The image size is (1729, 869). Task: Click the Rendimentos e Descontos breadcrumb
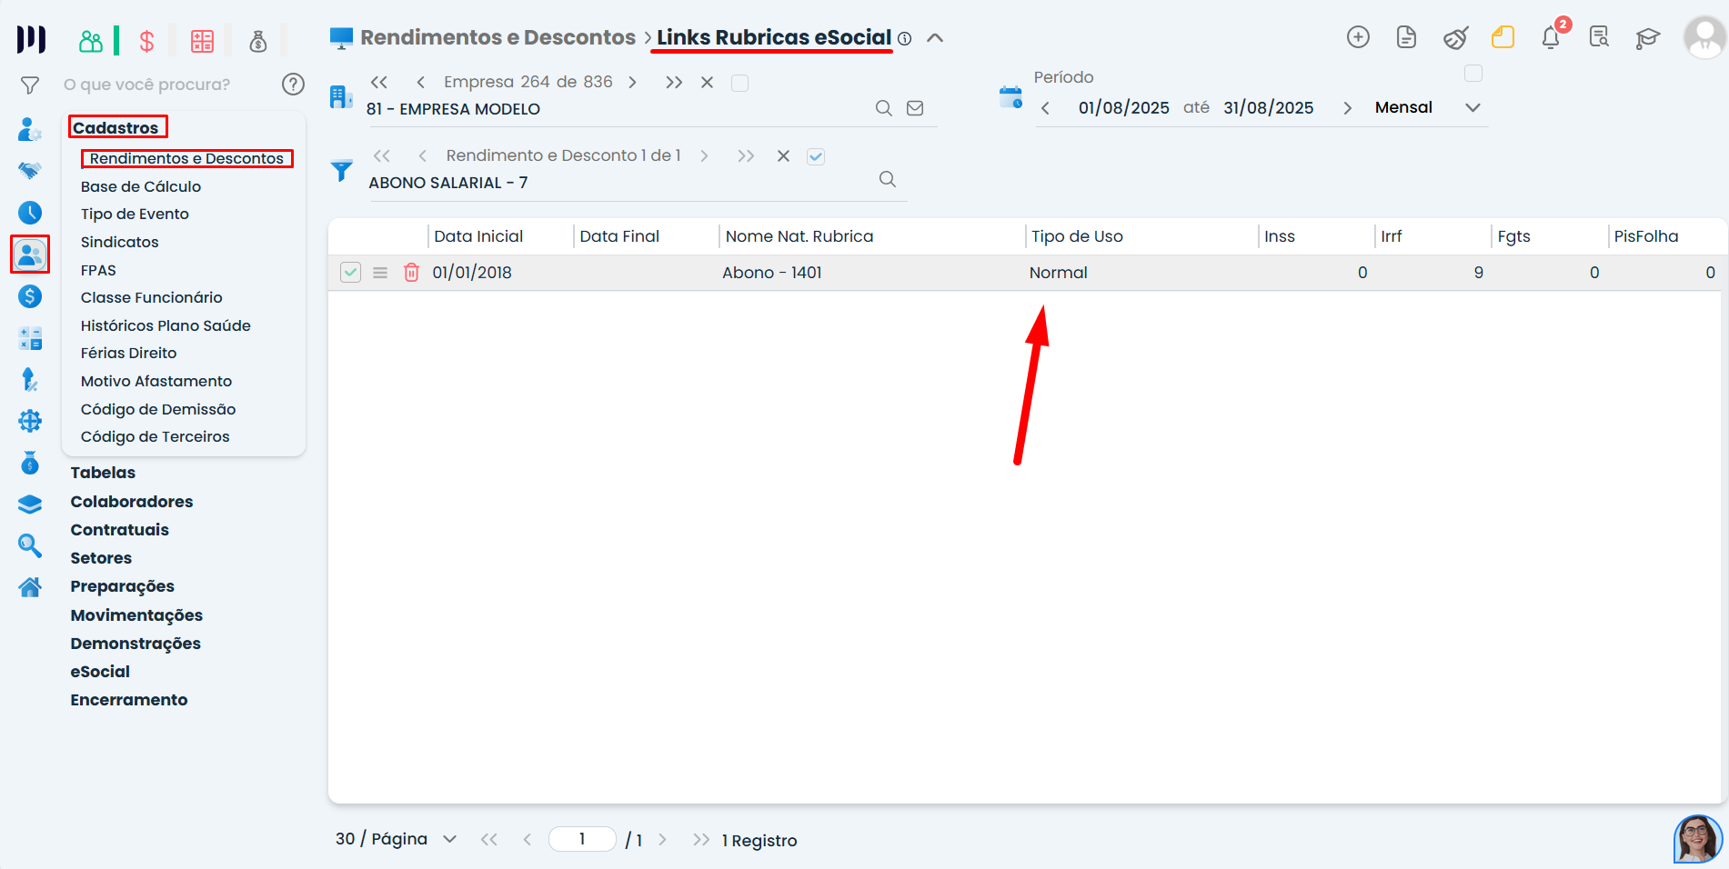point(498,37)
